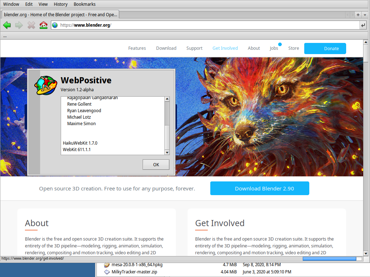Open the tab list dropdown arrow
The height and width of the screenshot is (277, 370).
pyautogui.click(x=365, y=14)
